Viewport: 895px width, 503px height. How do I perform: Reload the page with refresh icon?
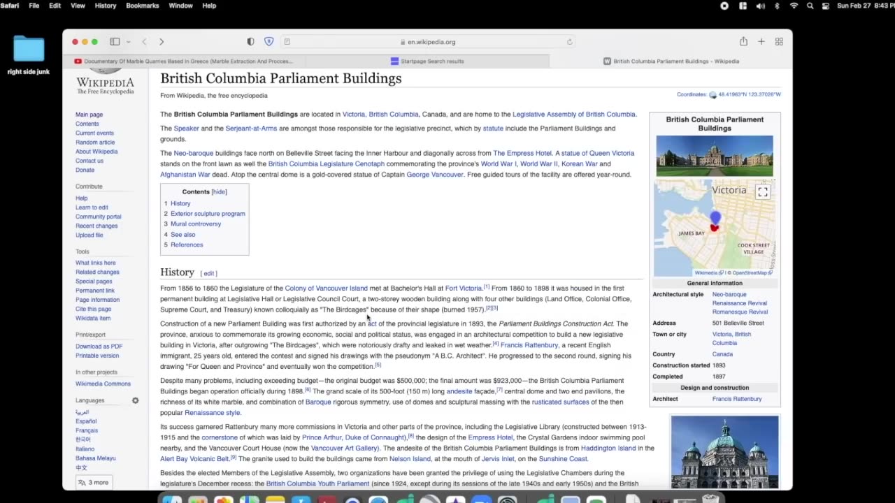pos(570,42)
